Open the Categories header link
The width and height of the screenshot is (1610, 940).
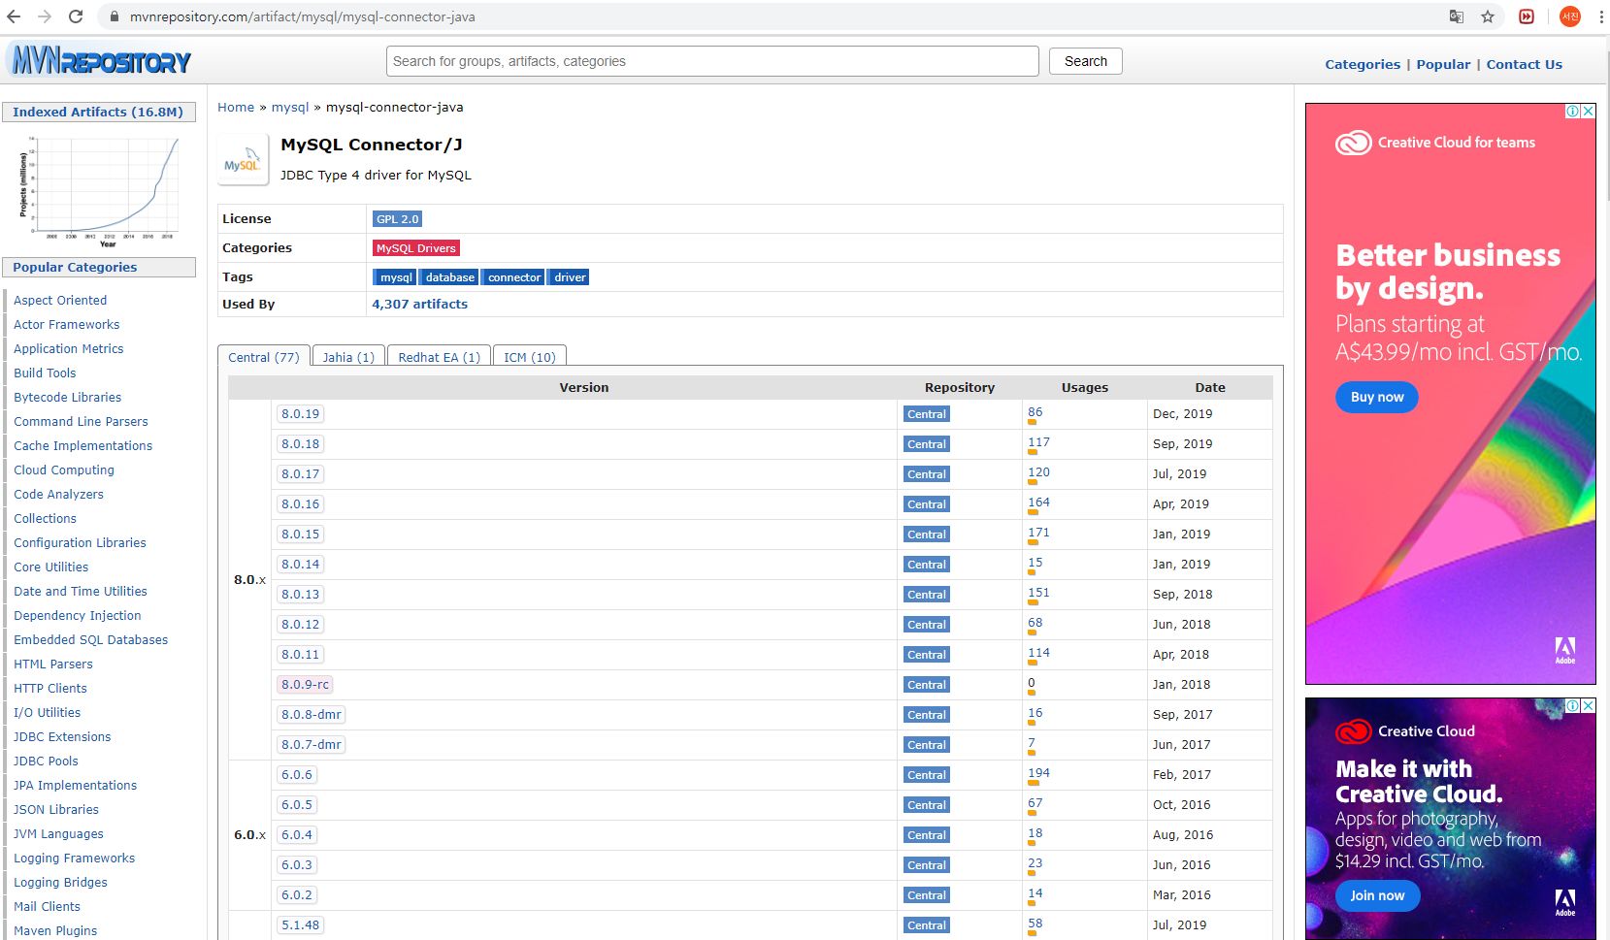point(1363,64)
